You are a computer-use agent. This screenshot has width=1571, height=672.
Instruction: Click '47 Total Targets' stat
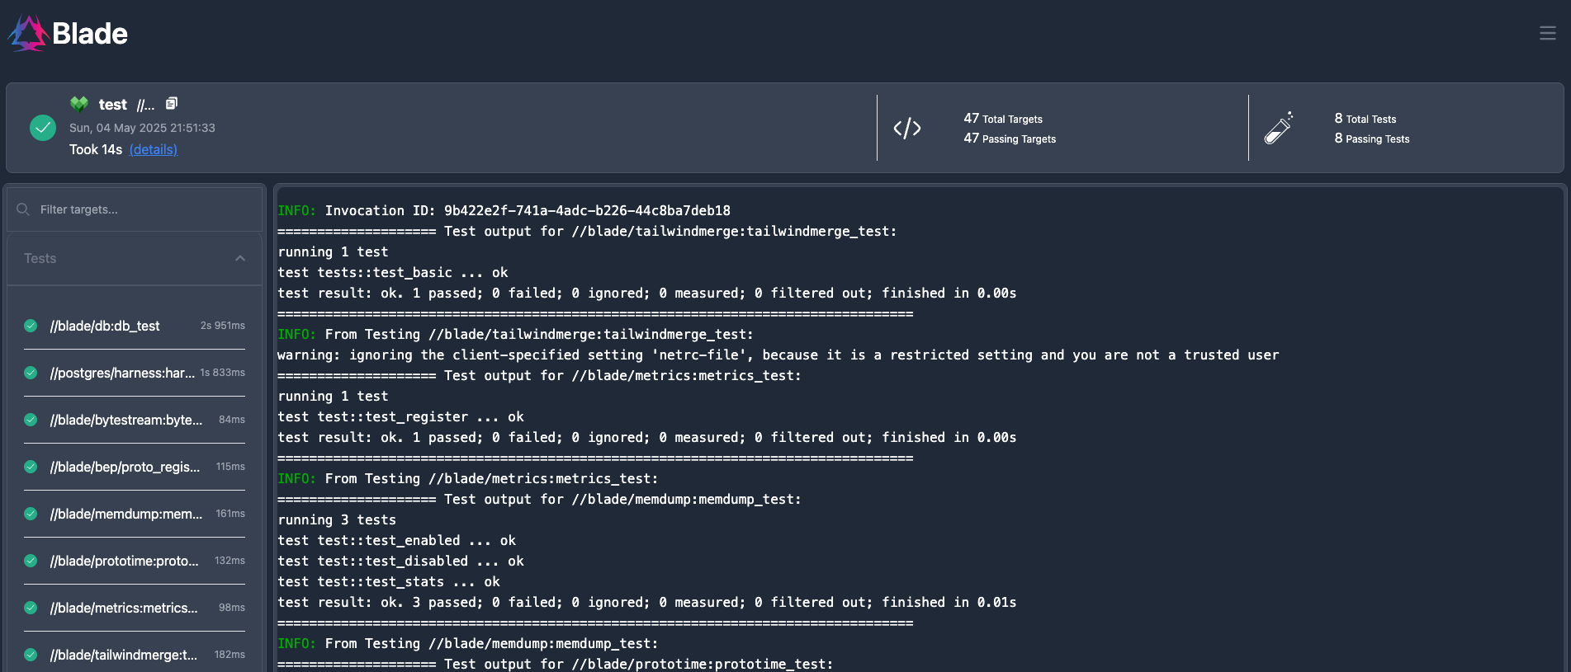[1003, 119]
